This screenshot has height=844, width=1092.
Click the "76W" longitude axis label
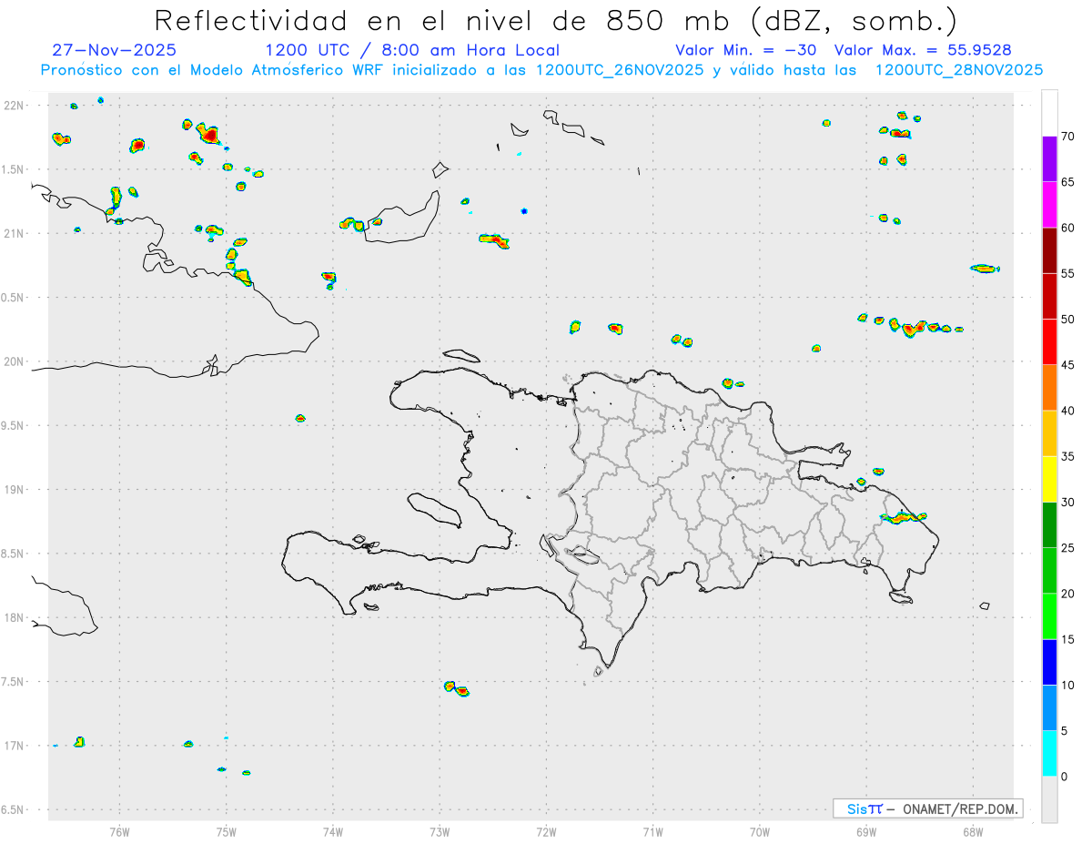(119, 830)
